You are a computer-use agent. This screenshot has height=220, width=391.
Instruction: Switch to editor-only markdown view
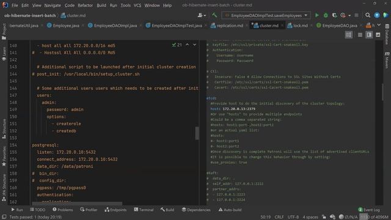(360, 35)
